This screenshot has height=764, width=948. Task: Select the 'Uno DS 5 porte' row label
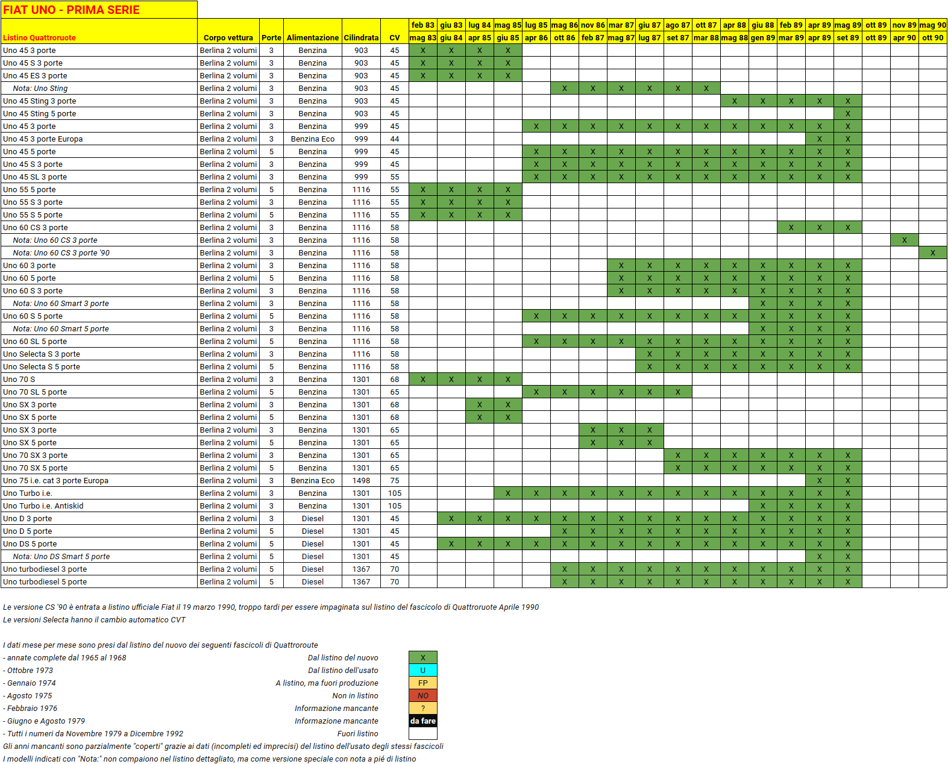(99, 543)
